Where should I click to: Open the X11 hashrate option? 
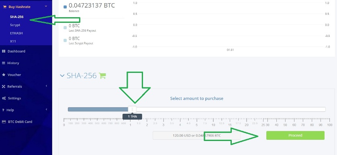click(13, 41)
